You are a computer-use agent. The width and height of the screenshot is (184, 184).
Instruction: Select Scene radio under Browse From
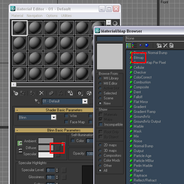point(100,98)
